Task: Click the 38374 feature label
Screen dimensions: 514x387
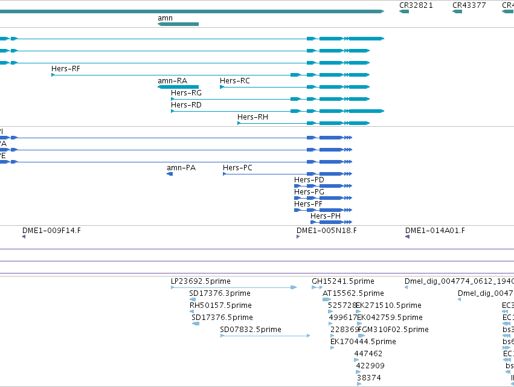Action: [x=369, y=378]
